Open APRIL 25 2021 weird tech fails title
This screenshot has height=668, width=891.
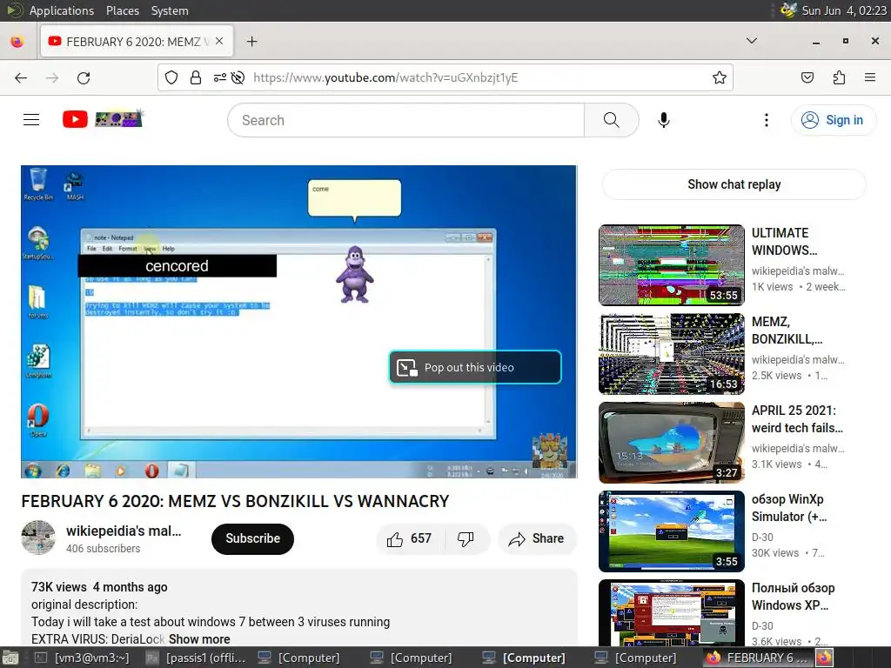797,418
